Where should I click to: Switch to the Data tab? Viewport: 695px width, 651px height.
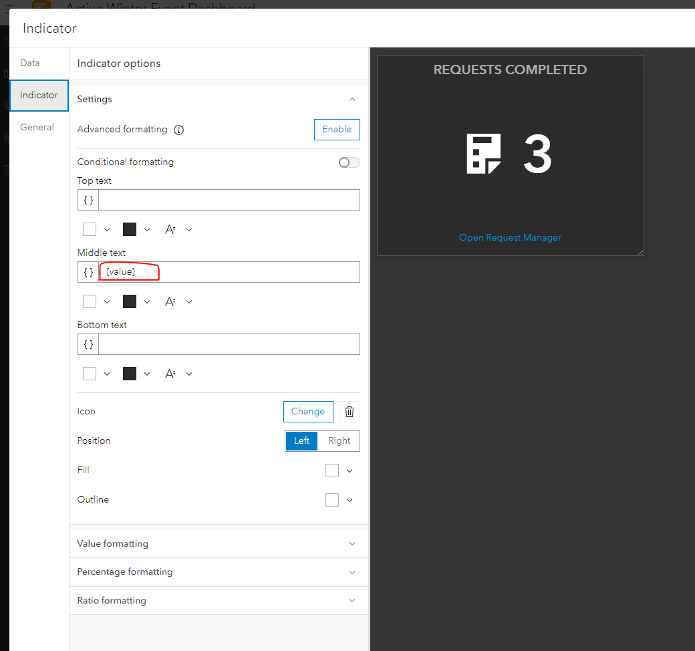pos(29,63)
